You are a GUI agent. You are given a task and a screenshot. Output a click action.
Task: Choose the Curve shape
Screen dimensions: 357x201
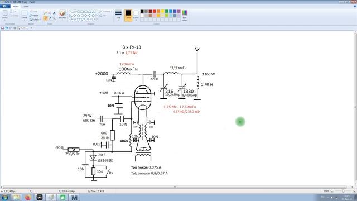point(74,12)
